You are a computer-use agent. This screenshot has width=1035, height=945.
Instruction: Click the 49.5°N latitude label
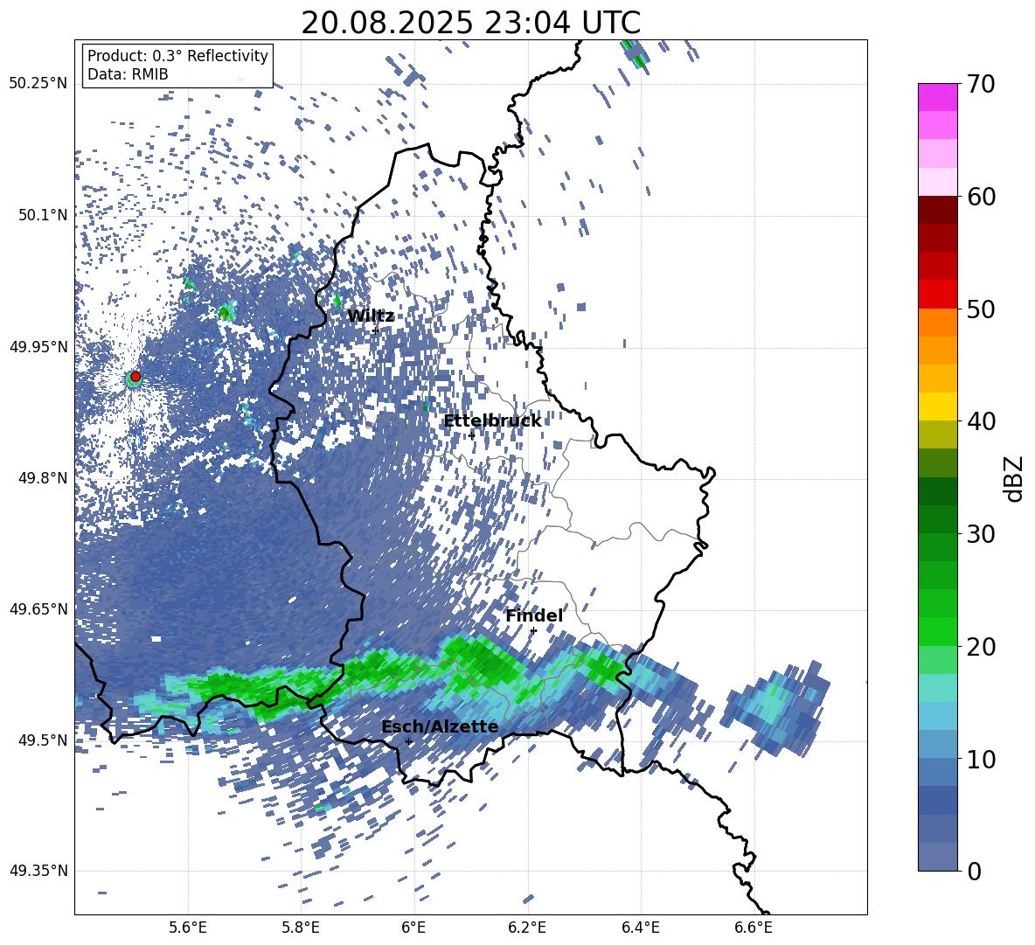[x=42, y=740]
